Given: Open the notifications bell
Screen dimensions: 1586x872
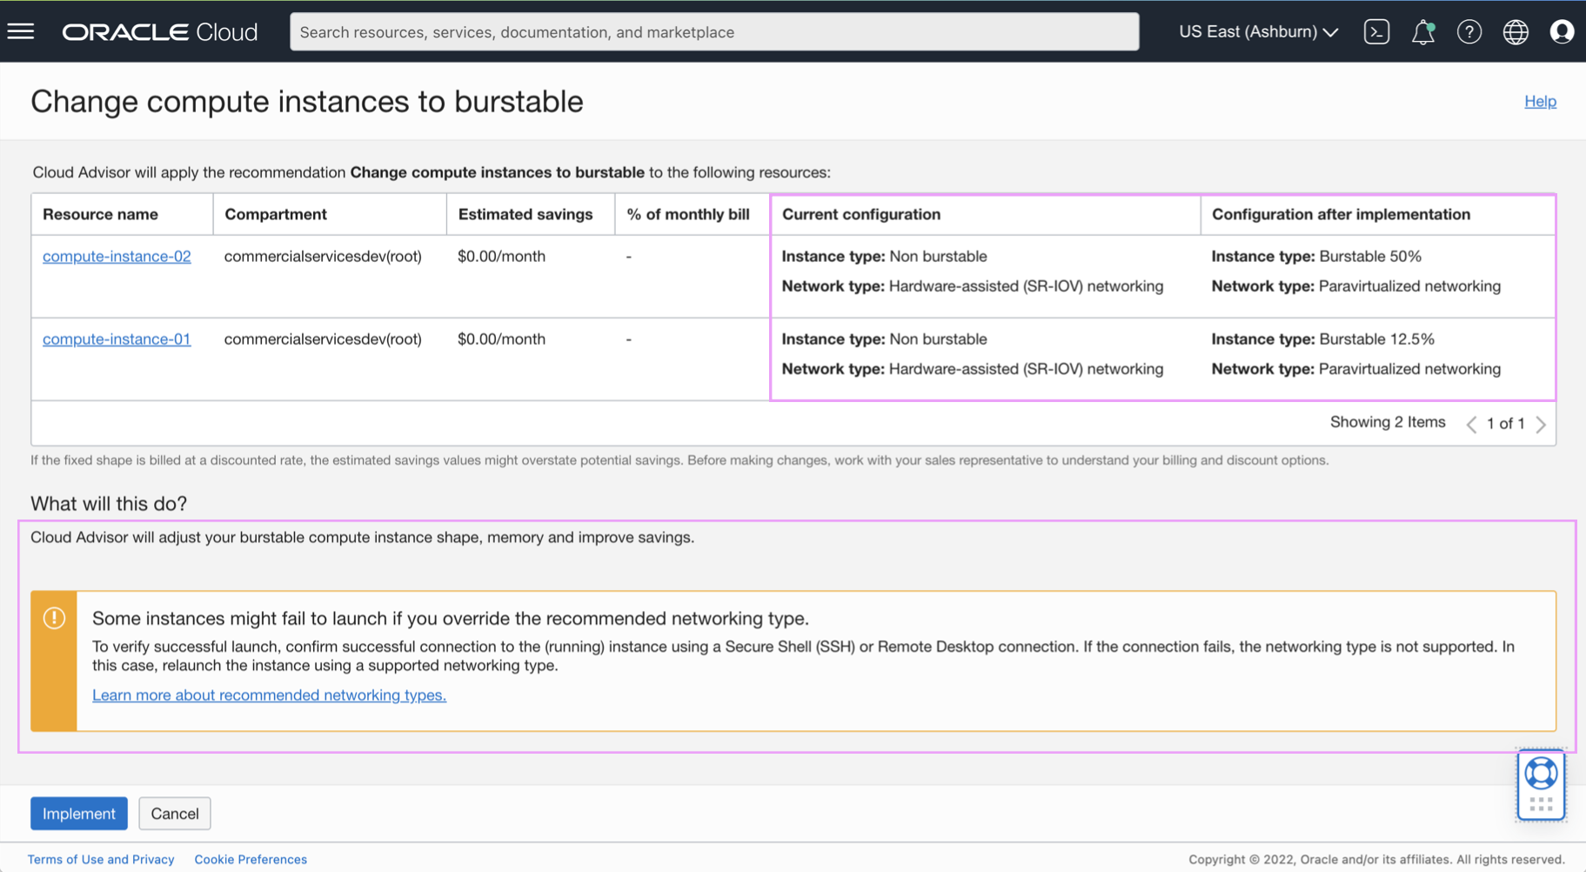Looking at the screenshot, I should tap(1423, 31).
